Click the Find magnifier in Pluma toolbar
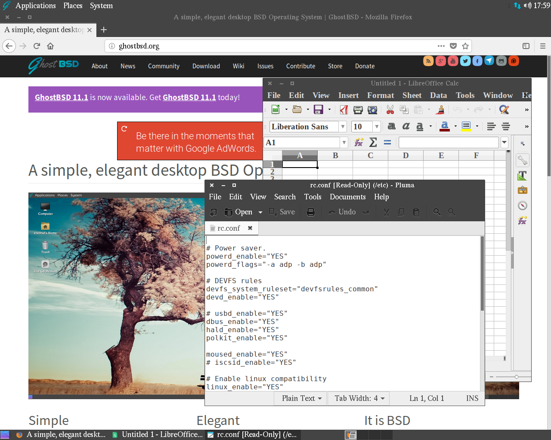Viewport: 551px width, 440px height. point(437,212)
